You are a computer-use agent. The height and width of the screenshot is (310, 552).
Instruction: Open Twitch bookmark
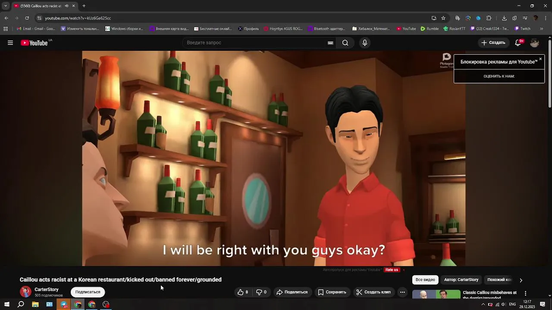point(523,29)
